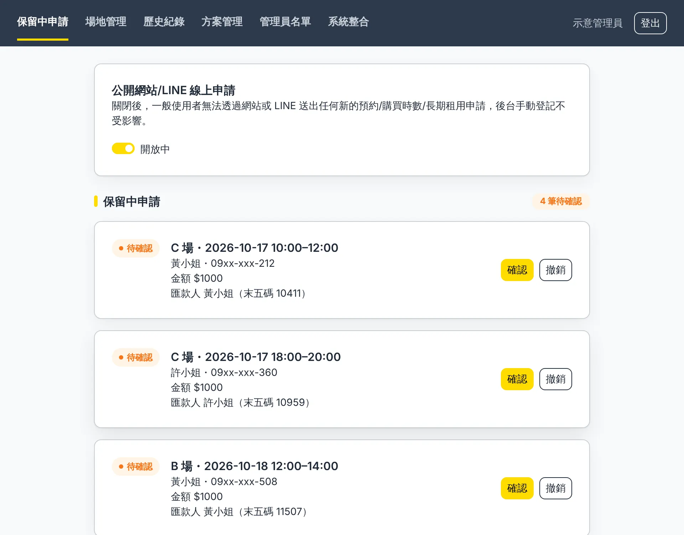This screenshot has width=684, height=535.
Task: Click phone number 09xx-xxx-508
Action: pos(244,482)
